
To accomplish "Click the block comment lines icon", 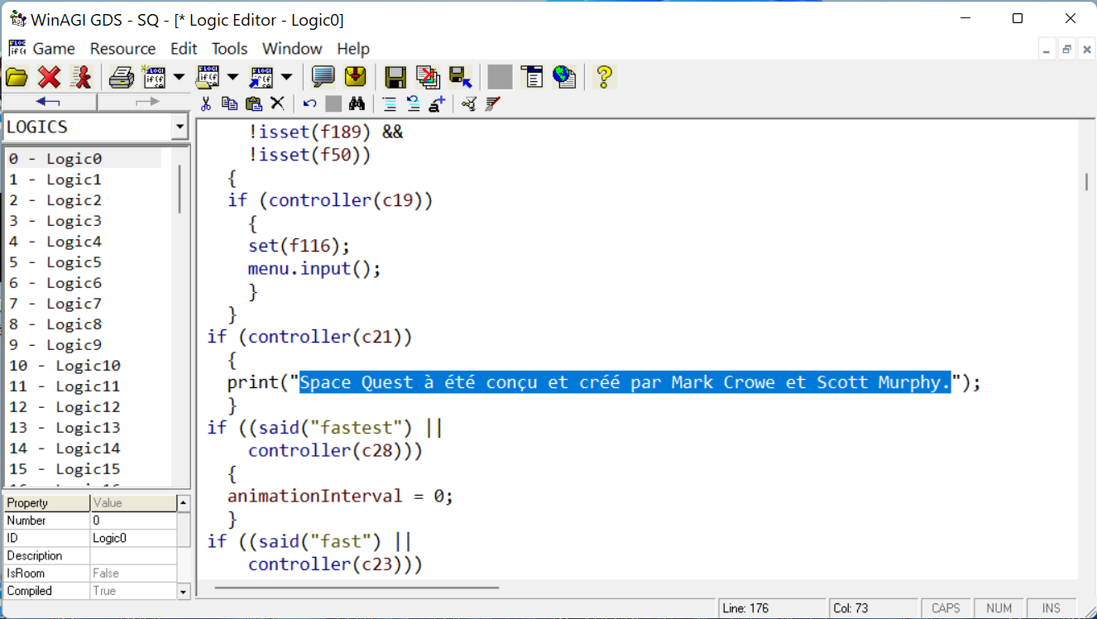I will 389,103.
